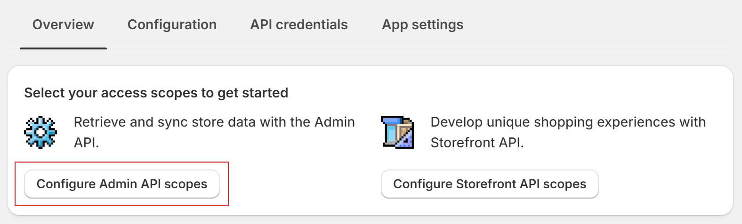Switch to the Configuration tab
Viewport: 742px width, 224px height.
172,24
